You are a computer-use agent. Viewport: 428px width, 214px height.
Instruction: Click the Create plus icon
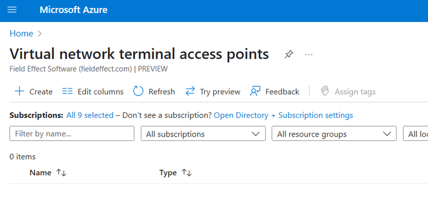(x=19, y=91)
